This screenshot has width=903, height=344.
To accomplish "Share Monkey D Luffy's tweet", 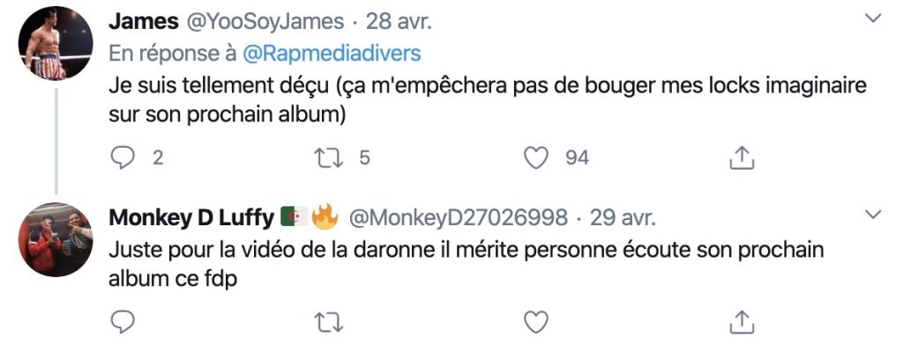I will click(x=742, y=322).
